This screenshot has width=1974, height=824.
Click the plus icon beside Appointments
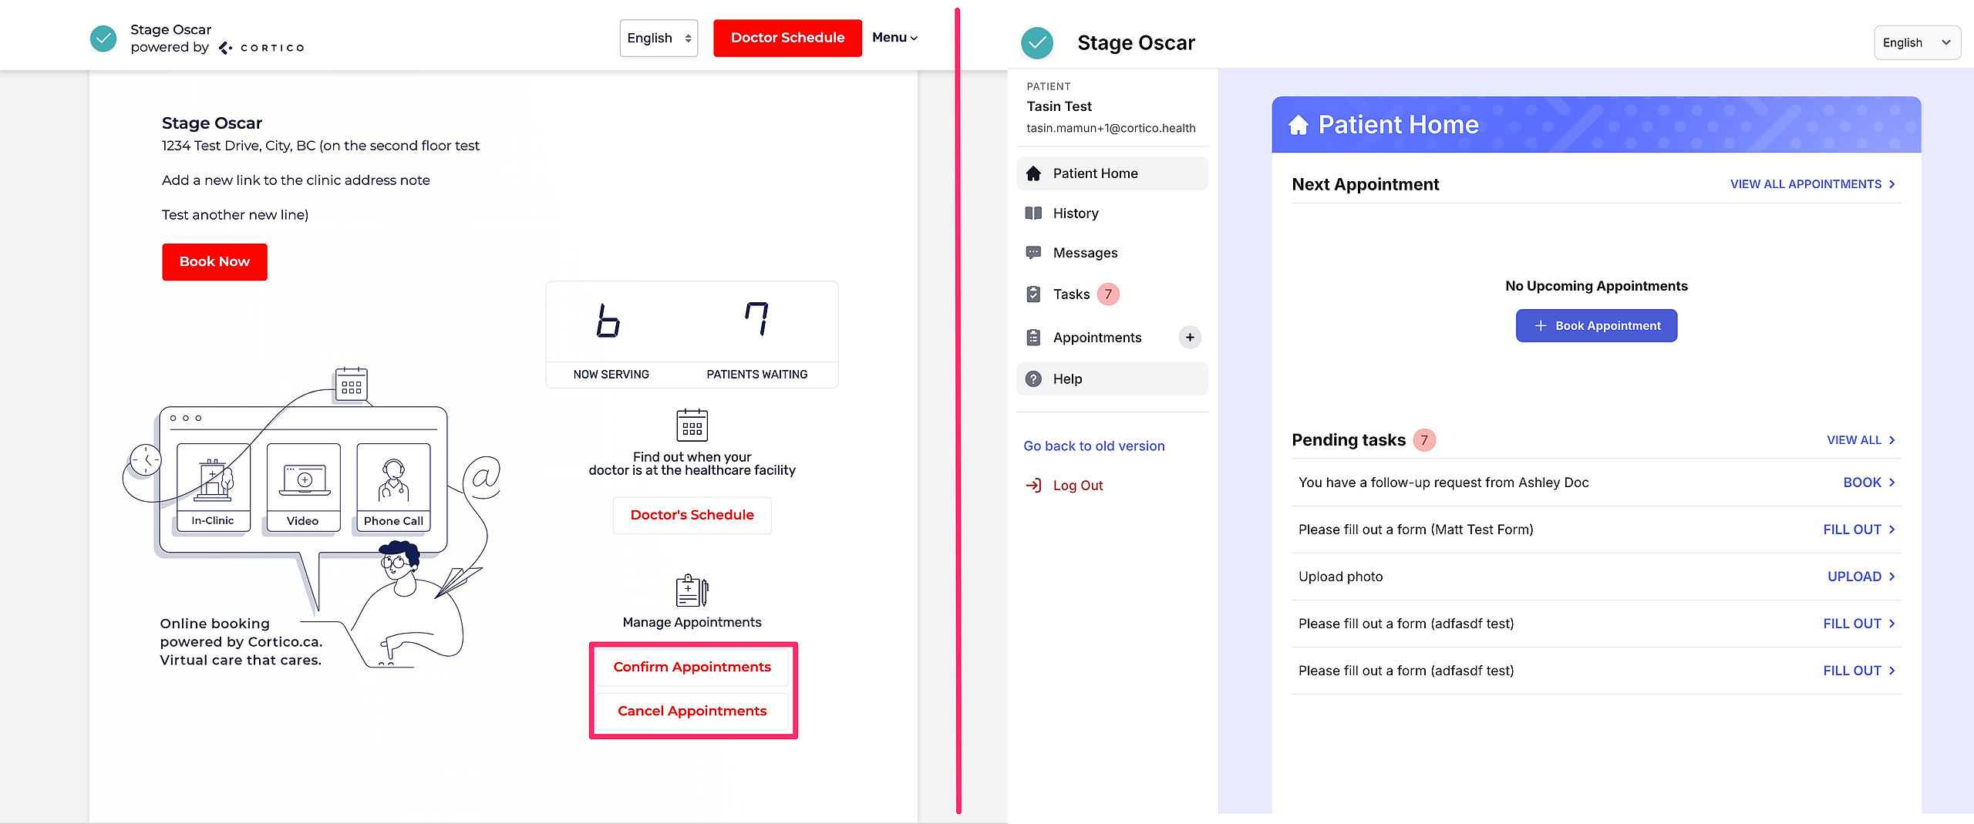[x=1190, y=338]
